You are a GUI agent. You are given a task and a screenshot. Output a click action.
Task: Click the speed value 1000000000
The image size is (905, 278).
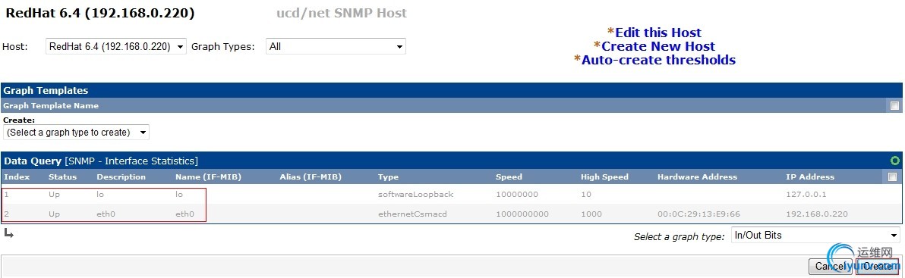[522, 214]
